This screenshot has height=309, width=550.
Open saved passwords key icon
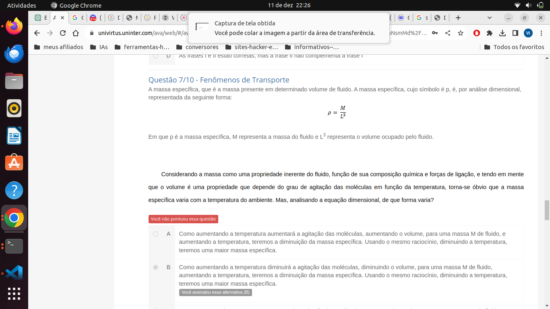[x=435, y=33]
